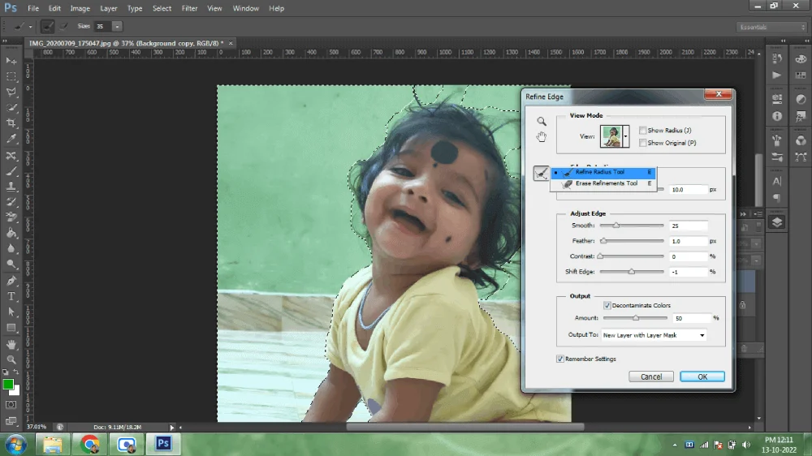Open the Essentials workspace dropdown
Viewport: 812px width, 456px height.
pos(771,27)
